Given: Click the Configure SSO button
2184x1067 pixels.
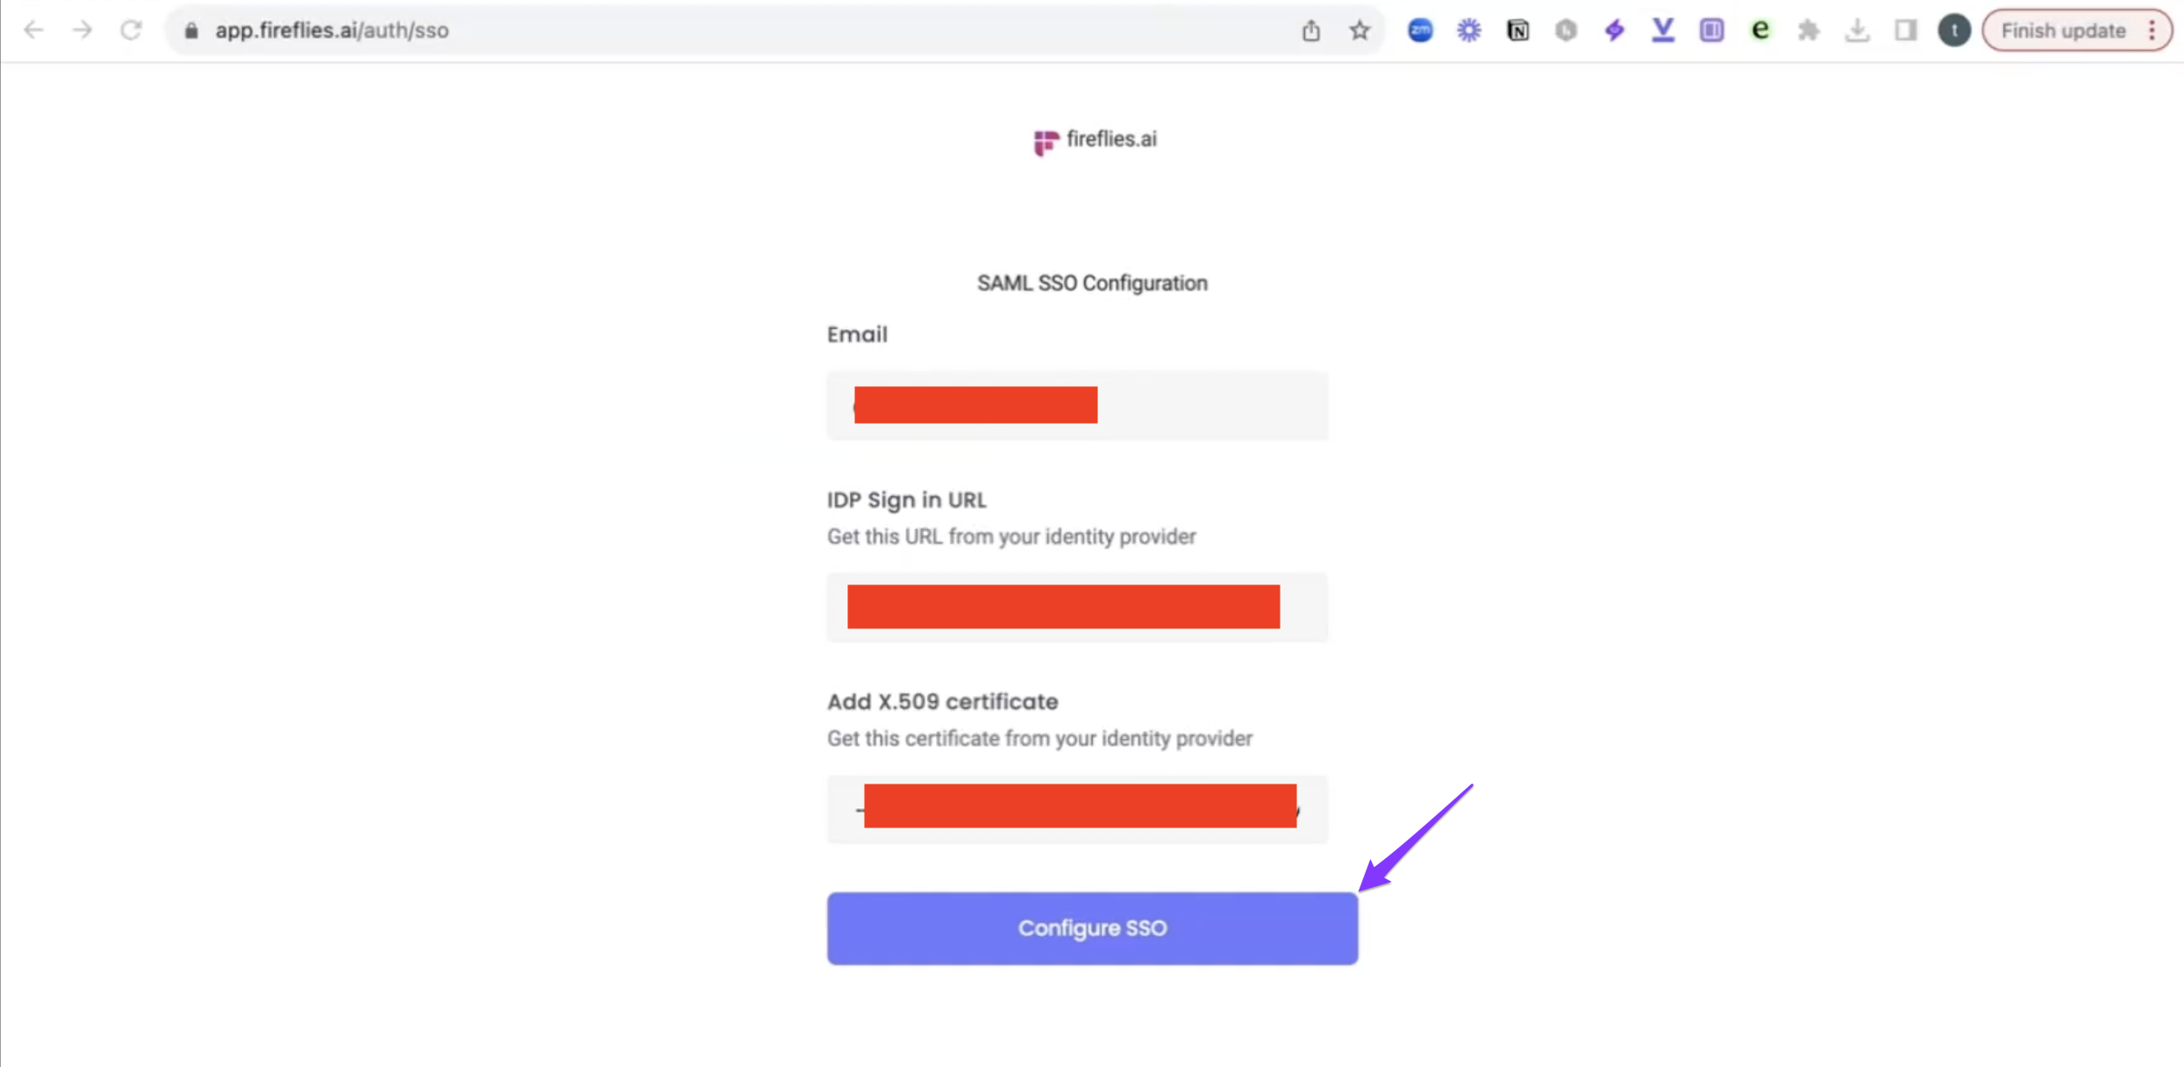Looking at the screenshot, I should [x=1092, y=927].
